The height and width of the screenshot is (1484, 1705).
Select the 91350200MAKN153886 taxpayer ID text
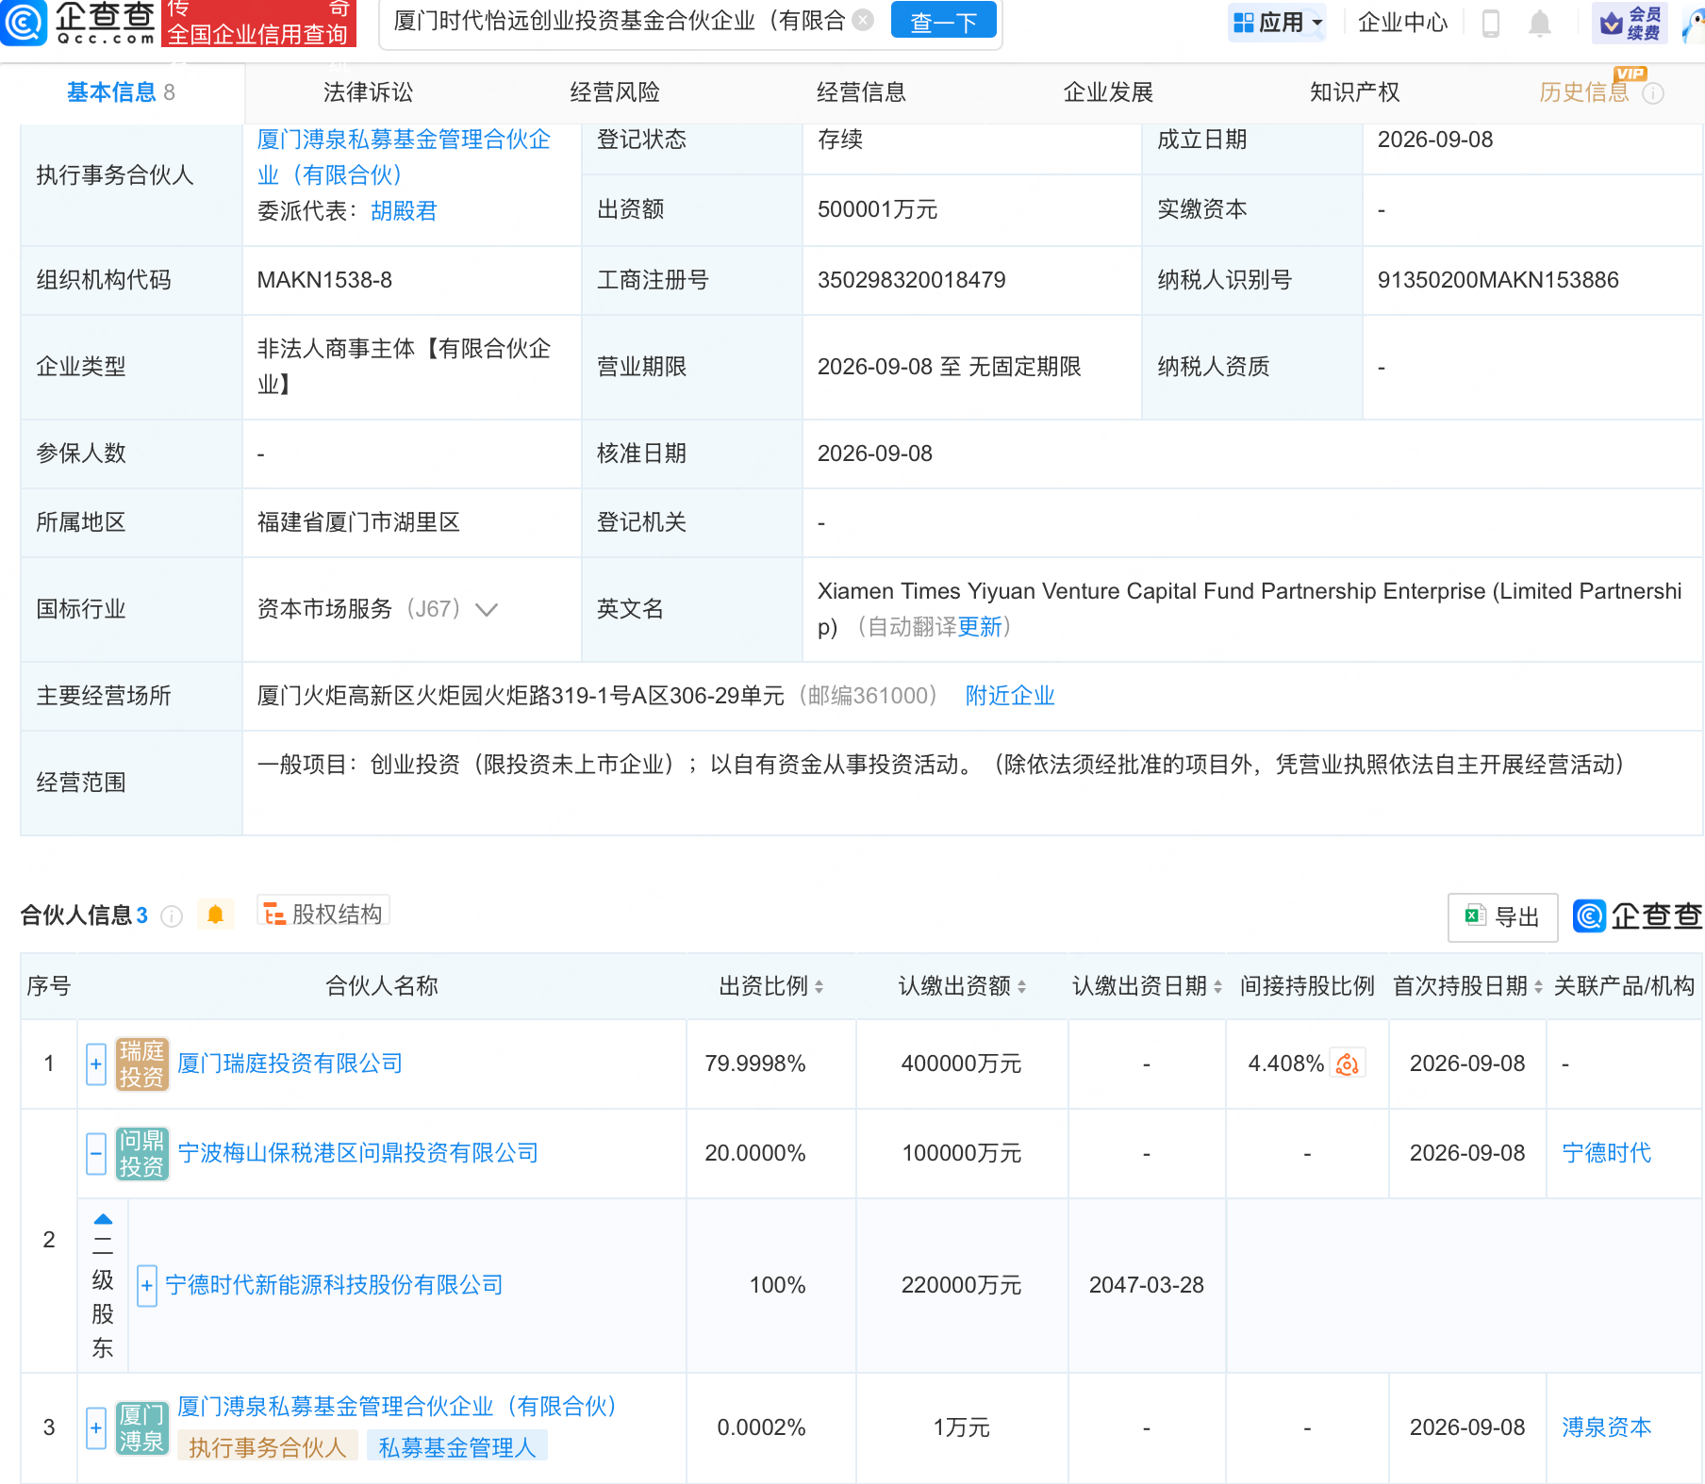1498,280
